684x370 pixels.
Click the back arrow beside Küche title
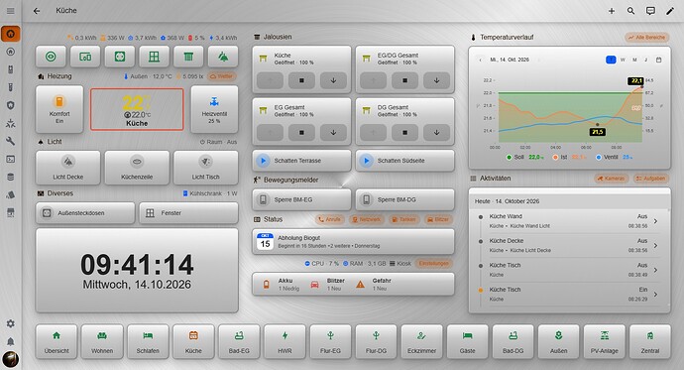coord(37,11)
